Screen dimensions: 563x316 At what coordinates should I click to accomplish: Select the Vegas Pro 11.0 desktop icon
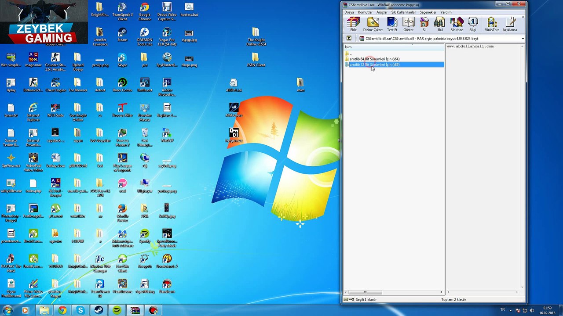[167, 37]
